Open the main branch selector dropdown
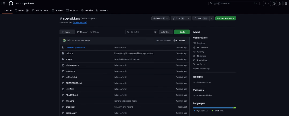289x116 pixels. click(x=67, y=32)
